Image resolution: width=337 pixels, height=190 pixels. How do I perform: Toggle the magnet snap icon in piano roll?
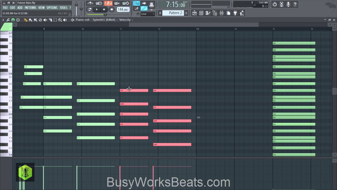click(13, 20)
